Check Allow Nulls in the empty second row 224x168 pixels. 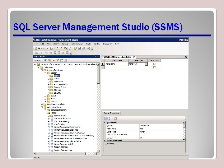click(x=154, y=67)
